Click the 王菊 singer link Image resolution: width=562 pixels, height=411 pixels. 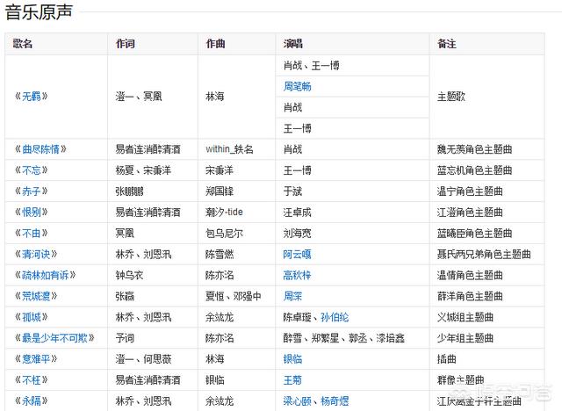click(x=292, y=380)
